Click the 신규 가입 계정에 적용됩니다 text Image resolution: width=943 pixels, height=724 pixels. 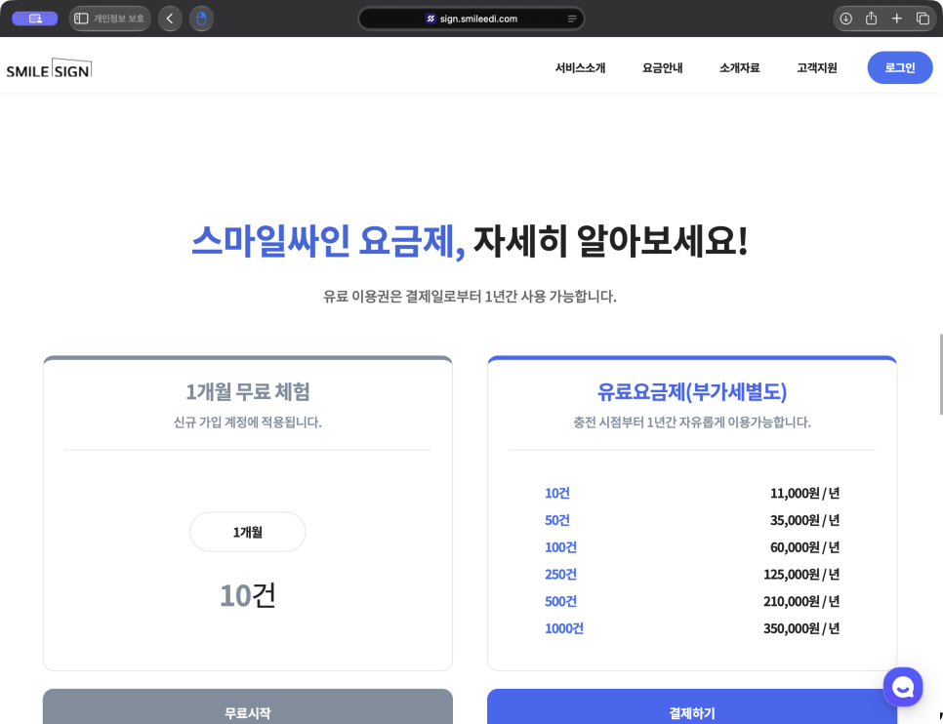pos(248,422)
